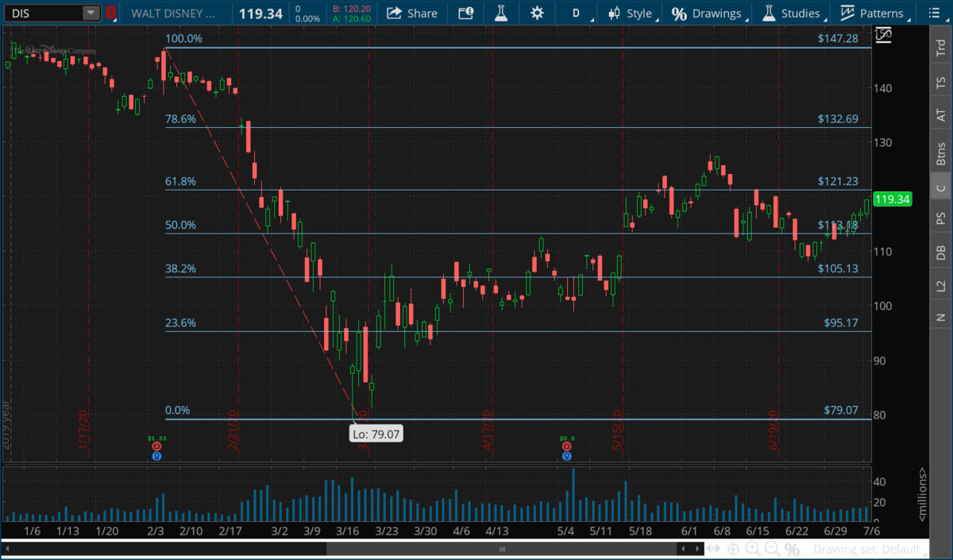Screen dimensions: 953x560
Task: Click the 100.0% Fibonacci level label
Action: (183, 38)
